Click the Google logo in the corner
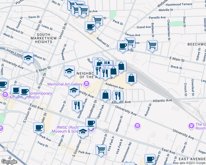Screen dimensions: 206x165 click(9, 161)
